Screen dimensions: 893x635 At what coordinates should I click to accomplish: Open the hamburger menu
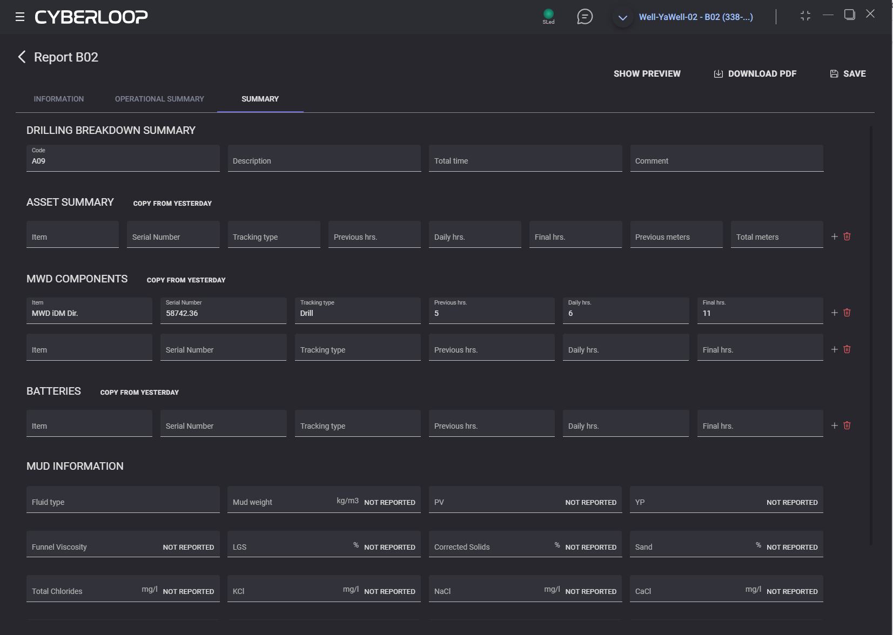(x=20, y=17)
